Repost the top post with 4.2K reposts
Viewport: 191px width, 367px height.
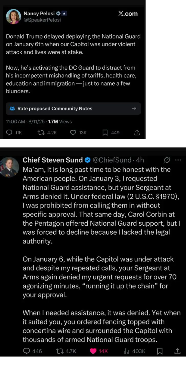click(41, 133)
